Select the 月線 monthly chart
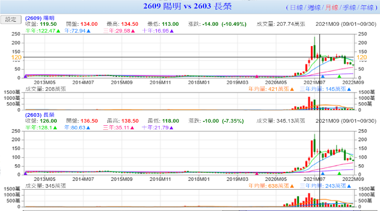Viewport: 380px width, 211px height. tap(332, 8)
